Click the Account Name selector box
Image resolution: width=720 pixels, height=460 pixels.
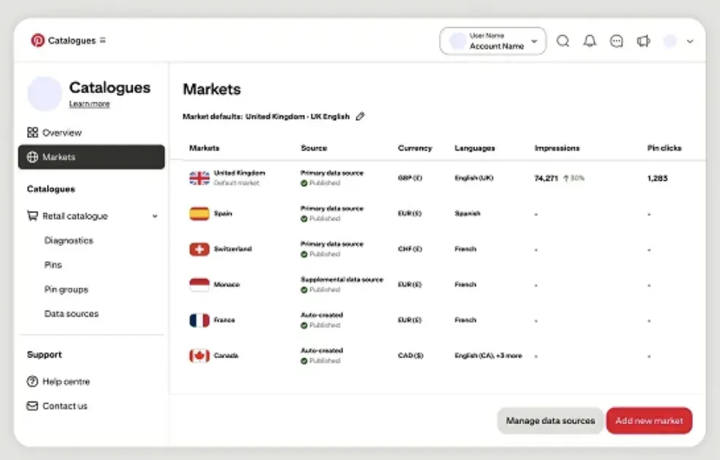point(493,41)
